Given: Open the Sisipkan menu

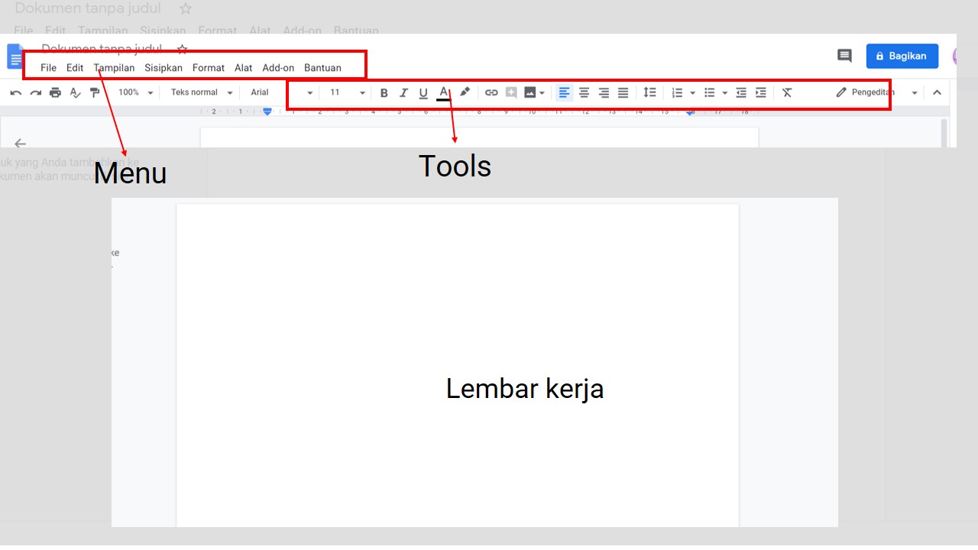Looking at the screenshot, I should click(x=163, y=67).
